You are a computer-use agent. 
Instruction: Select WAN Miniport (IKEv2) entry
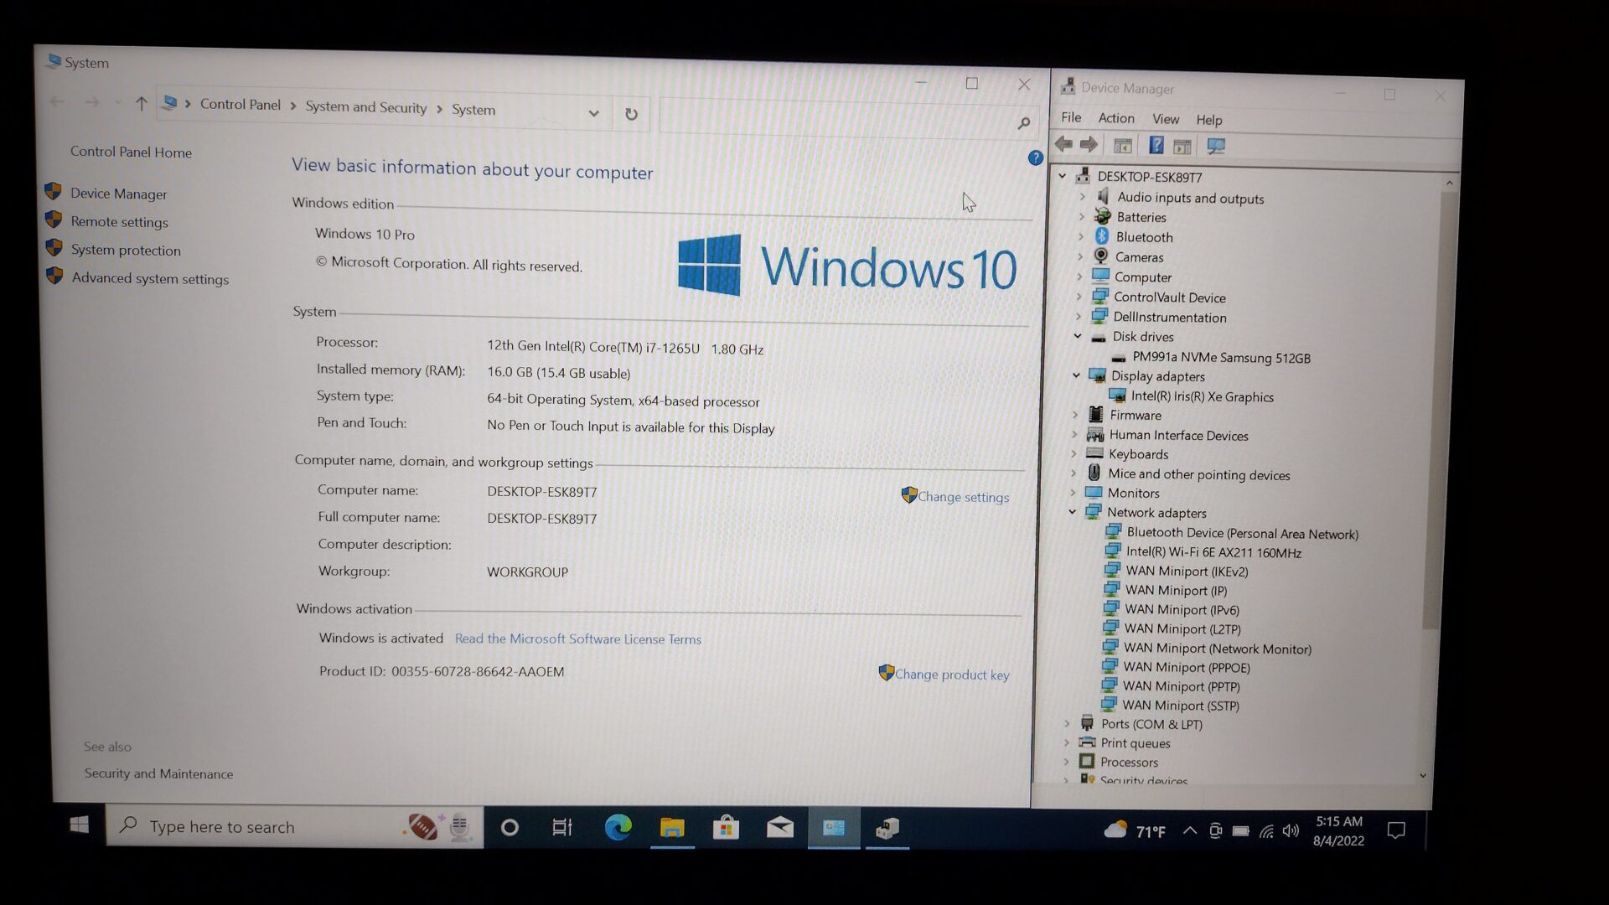[1187, 571]
